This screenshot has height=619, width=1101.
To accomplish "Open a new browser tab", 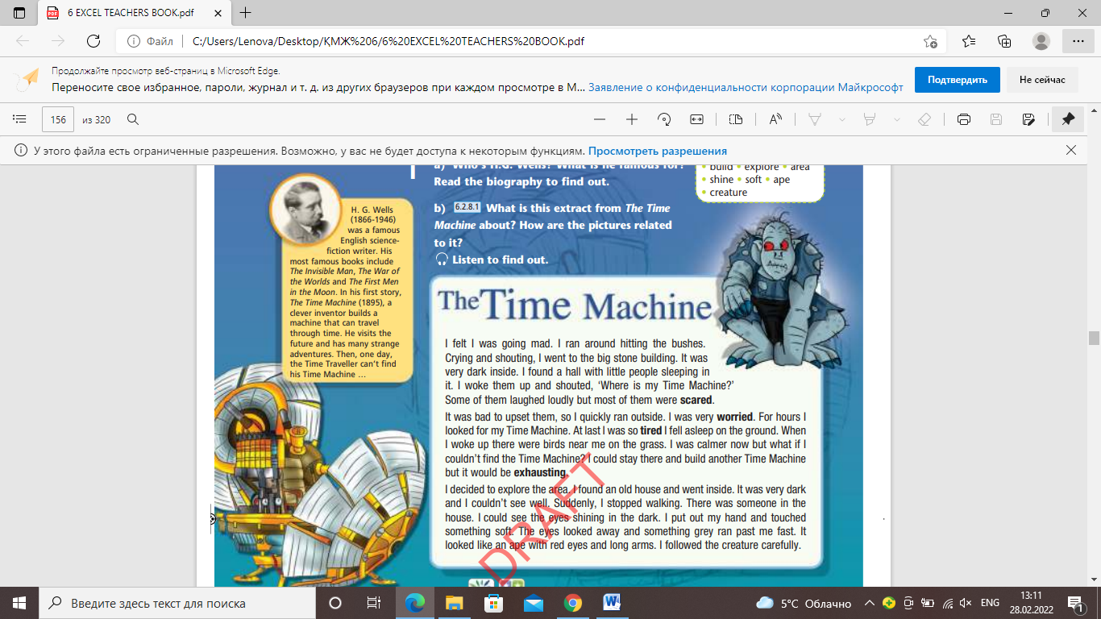I will [x=246, y=13].
